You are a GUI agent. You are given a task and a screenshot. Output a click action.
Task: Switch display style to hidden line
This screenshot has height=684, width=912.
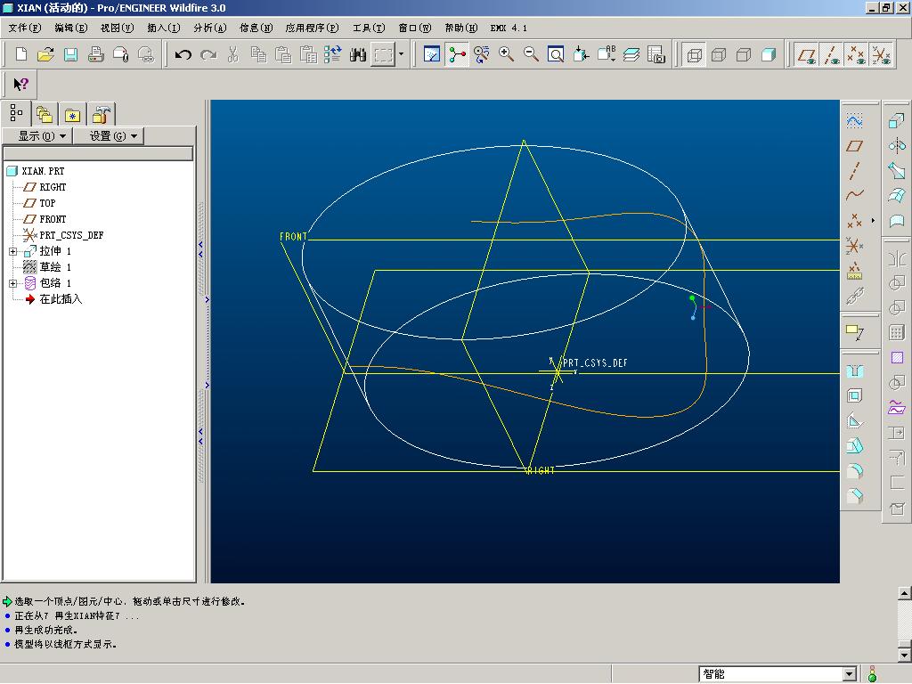coord(719,54)
